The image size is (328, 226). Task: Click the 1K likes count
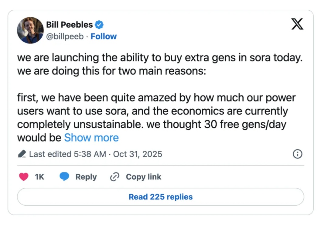[39, 177]
